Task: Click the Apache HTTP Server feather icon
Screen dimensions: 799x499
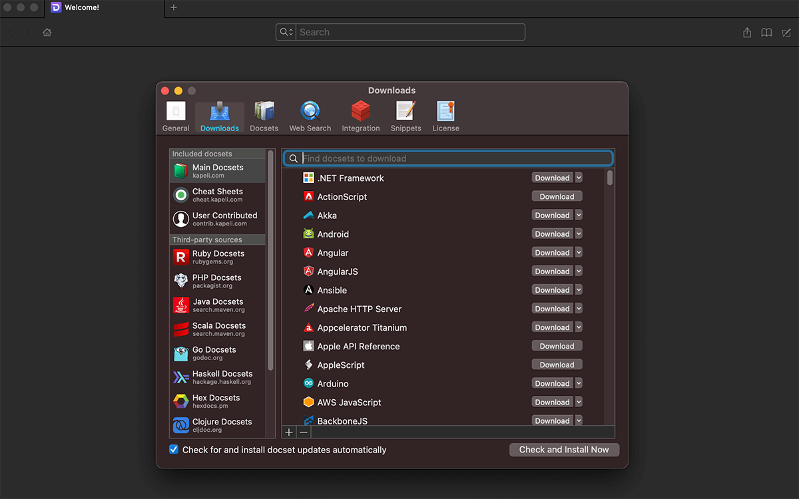Action: (x=308, y=308)
